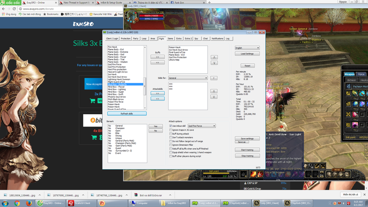Move selected attack skill down
The width and height of the screenshot is (368, 207).
click(213, 97)
